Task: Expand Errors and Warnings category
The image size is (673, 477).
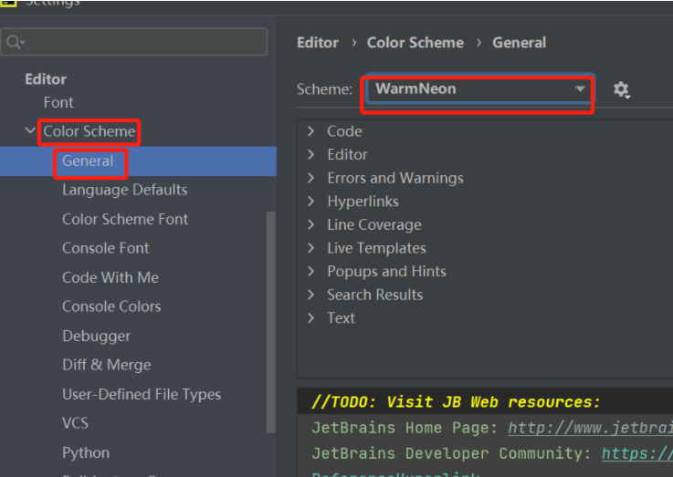Action: pyautogui.click(x=311, y=178)
